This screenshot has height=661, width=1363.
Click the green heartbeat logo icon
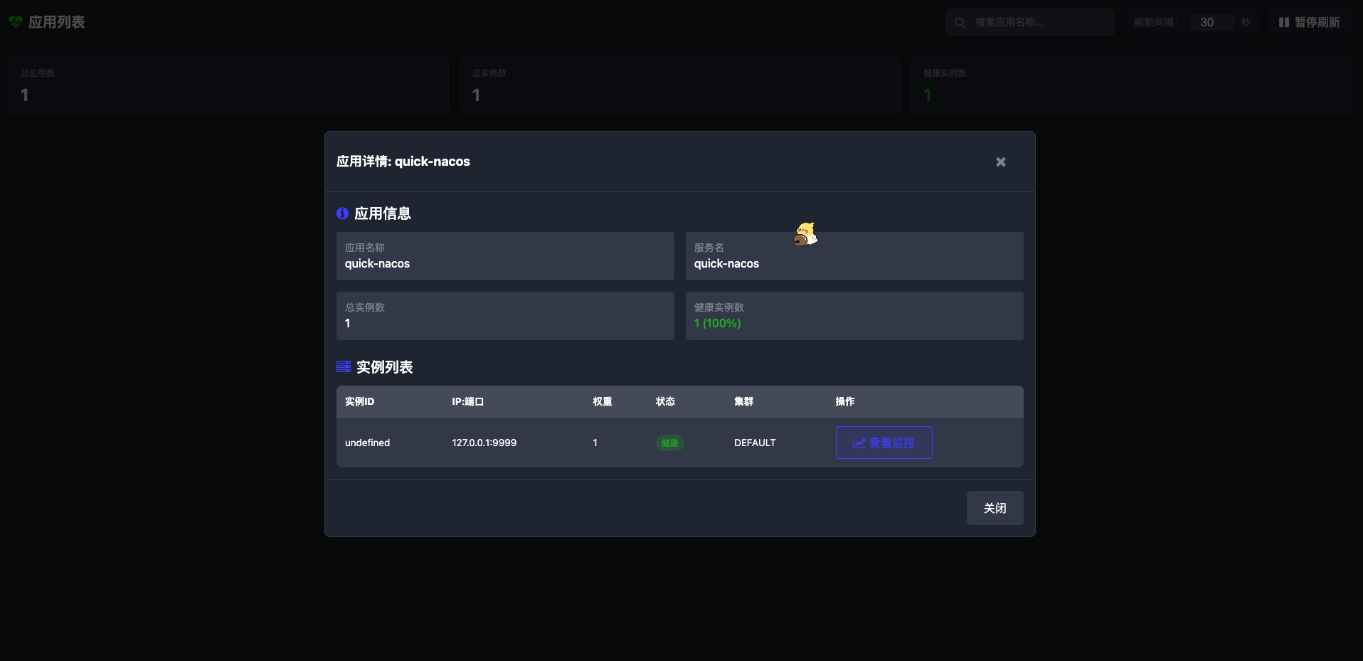(15, 21)
